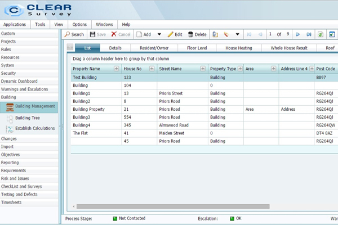Screen dimensions: 338x225
Task: Click the DT4 8AZ post code cell
Action: pos(326,133)
